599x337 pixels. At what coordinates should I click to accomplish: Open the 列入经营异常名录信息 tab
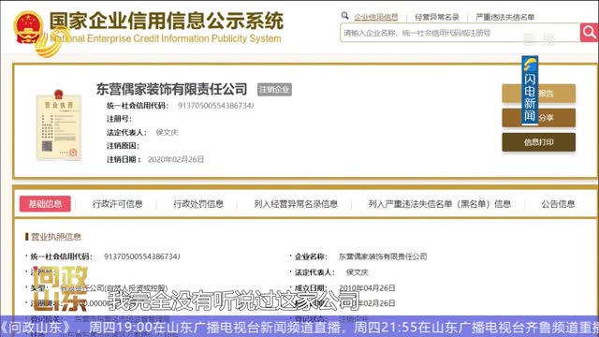point(296,204)
